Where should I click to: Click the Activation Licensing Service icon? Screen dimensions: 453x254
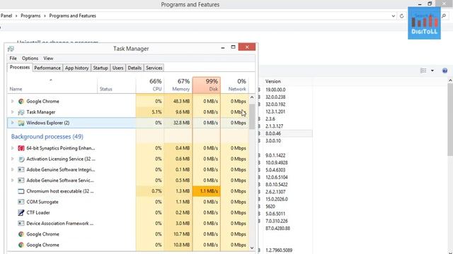pyautogui.click(x=21, y=159)
